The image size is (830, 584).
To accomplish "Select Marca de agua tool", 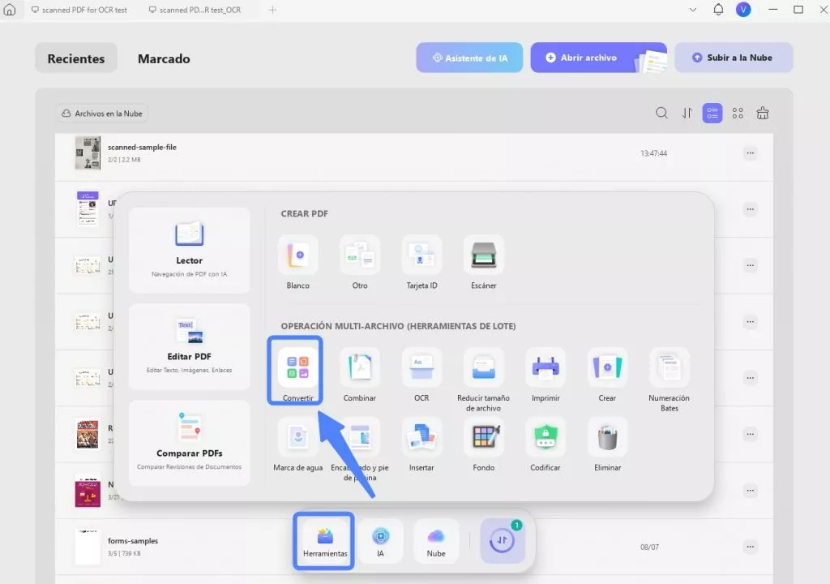I will 298,444.
